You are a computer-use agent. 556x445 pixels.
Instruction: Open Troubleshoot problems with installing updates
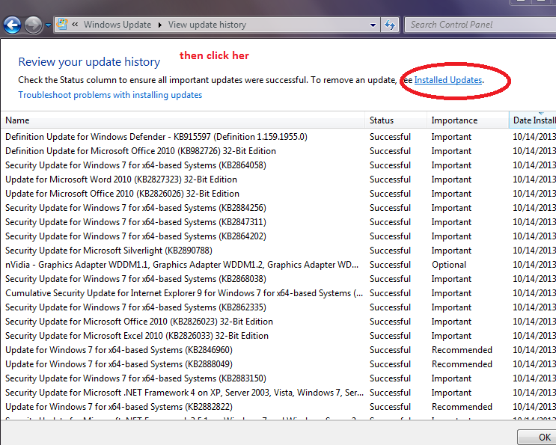point(110,95)
